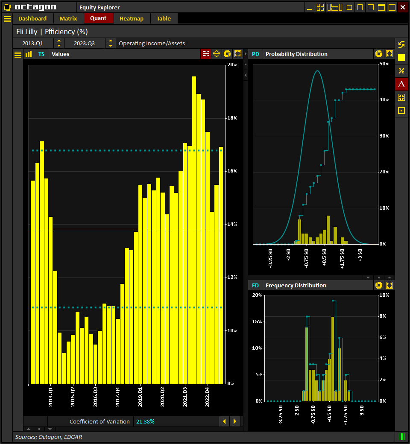Maximize the Frequency Distribution panel
Viewport: 410px width, 444px height.
tap(389, 285)
